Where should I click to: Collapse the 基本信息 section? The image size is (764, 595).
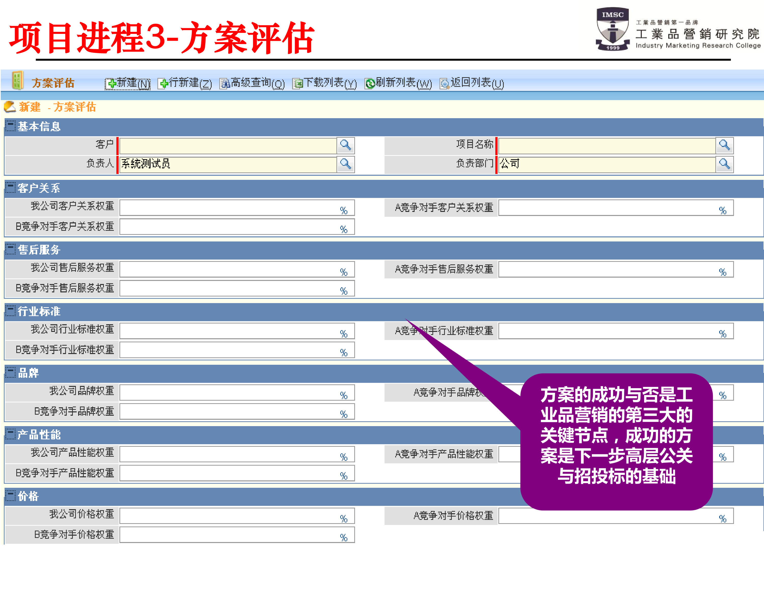tap(10, 127)
